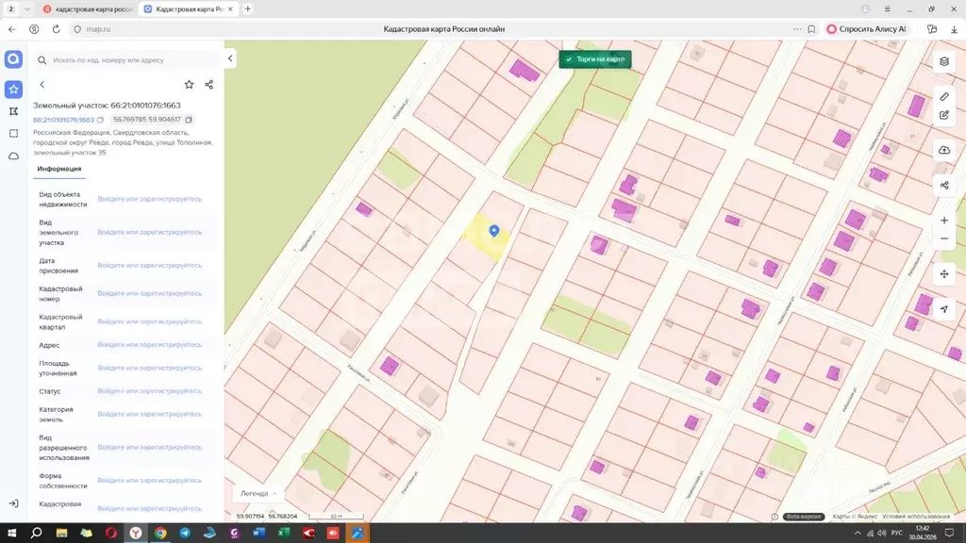Click the browser bookmark icon in the address bar
This screenshot has height=543, width=966.
(811, 29)
